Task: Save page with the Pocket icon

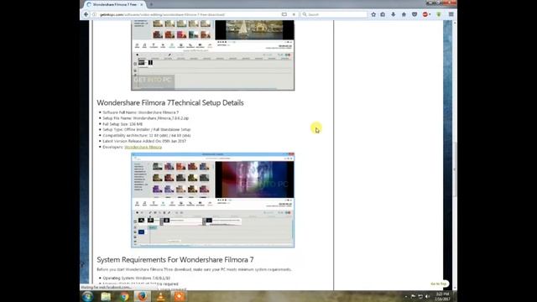Action: [414, 14]
